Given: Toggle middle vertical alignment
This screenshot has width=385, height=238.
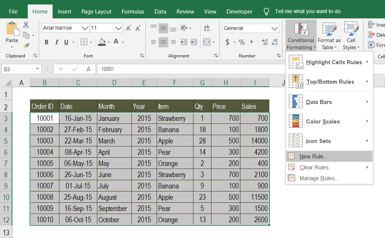Looking at the screenshot, I should [x=163, y=28].
